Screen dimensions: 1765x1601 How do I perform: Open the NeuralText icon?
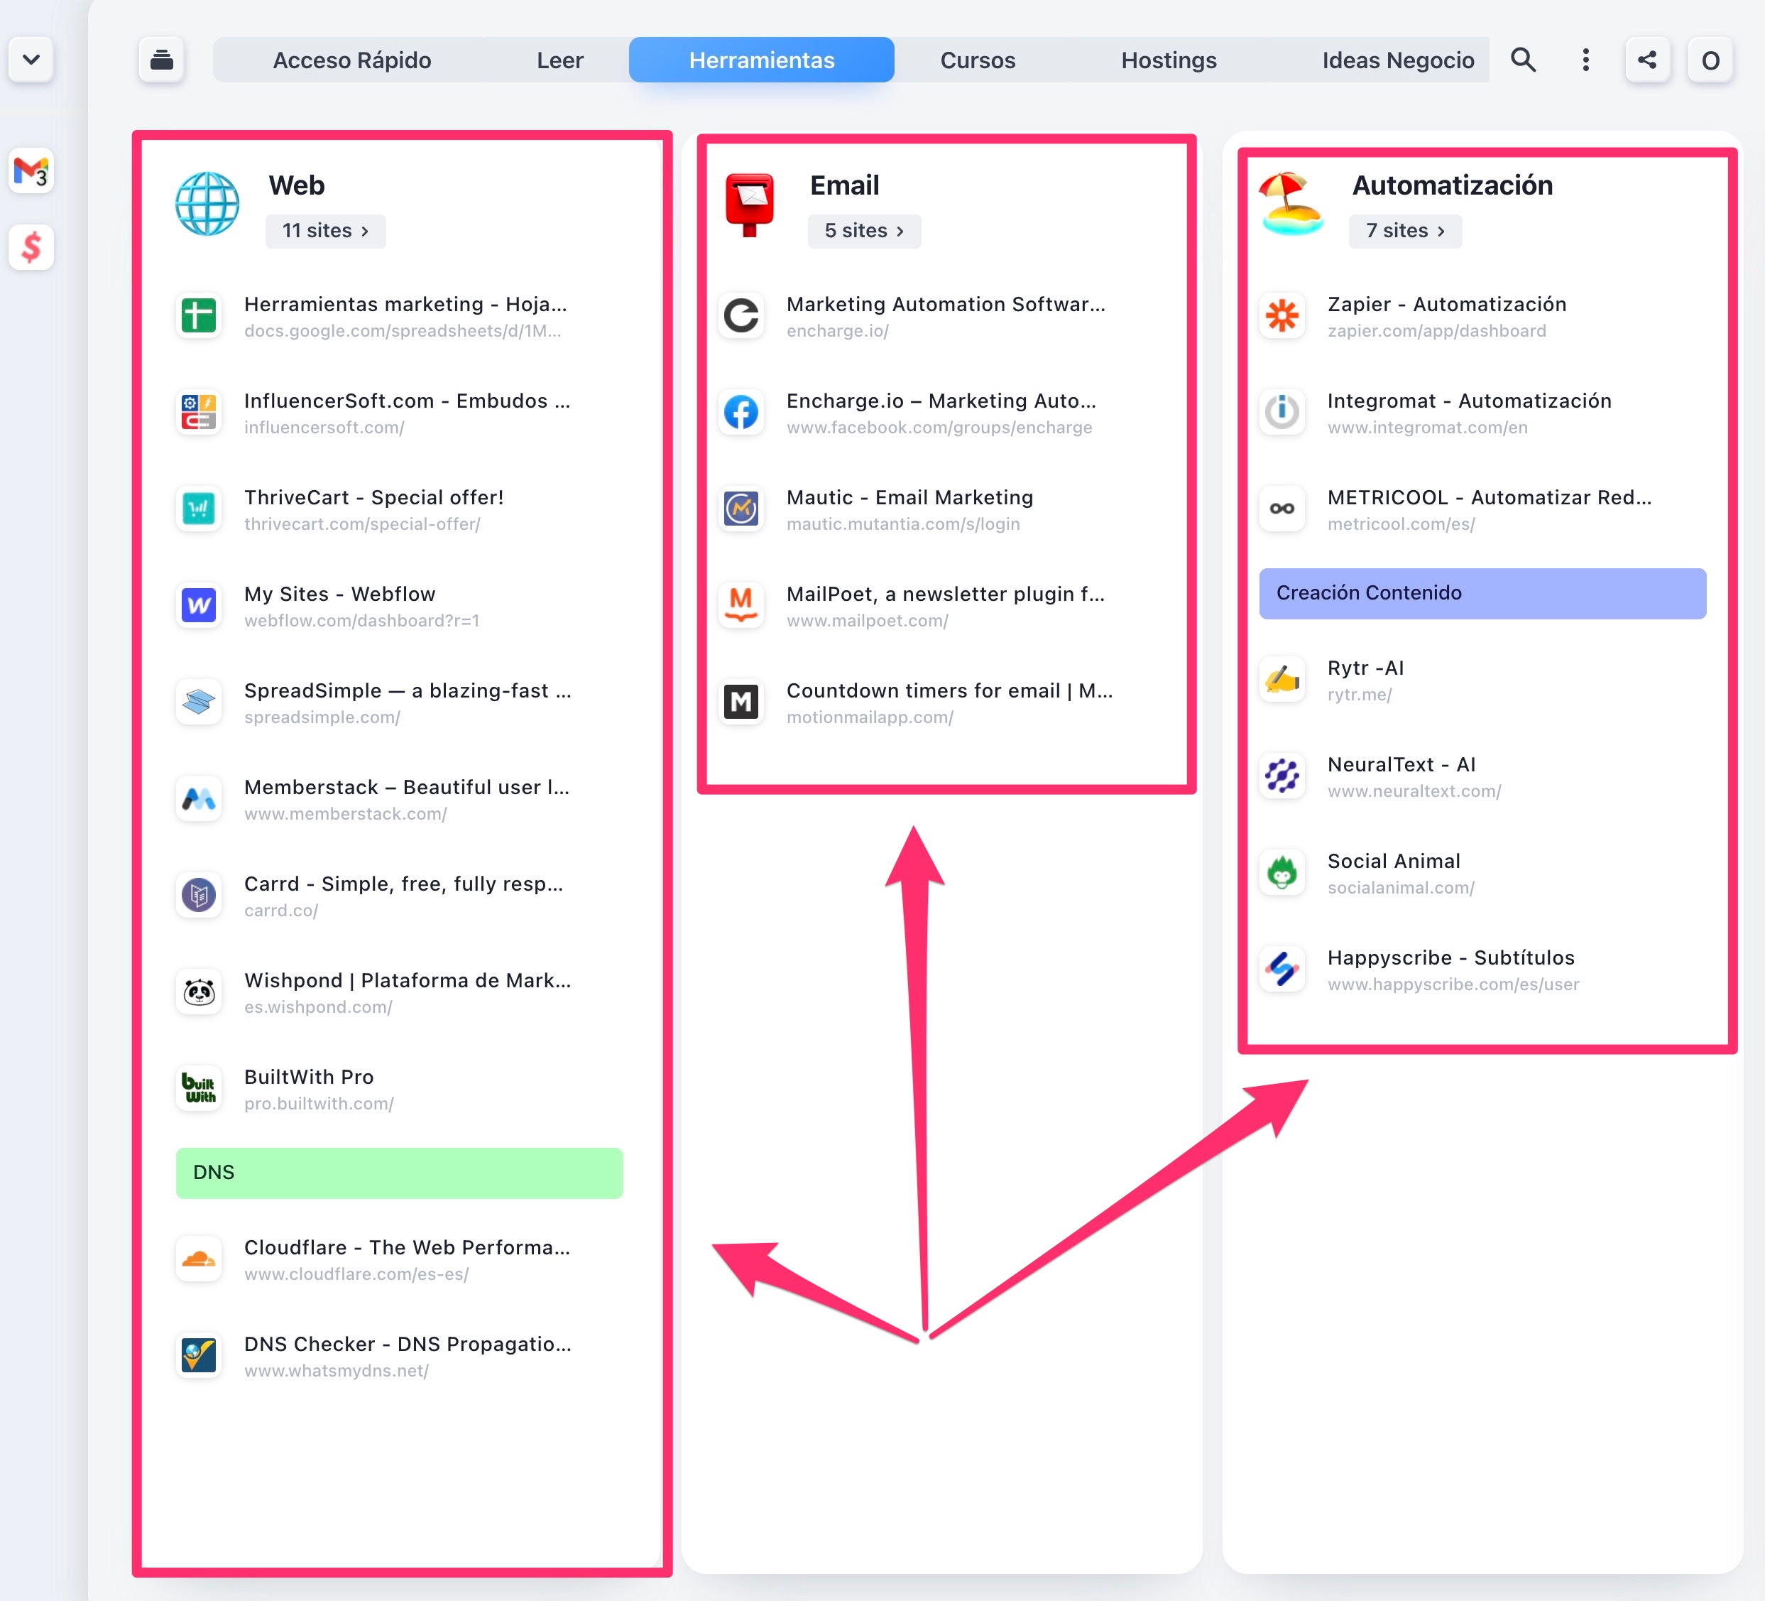click(1282, 776)
